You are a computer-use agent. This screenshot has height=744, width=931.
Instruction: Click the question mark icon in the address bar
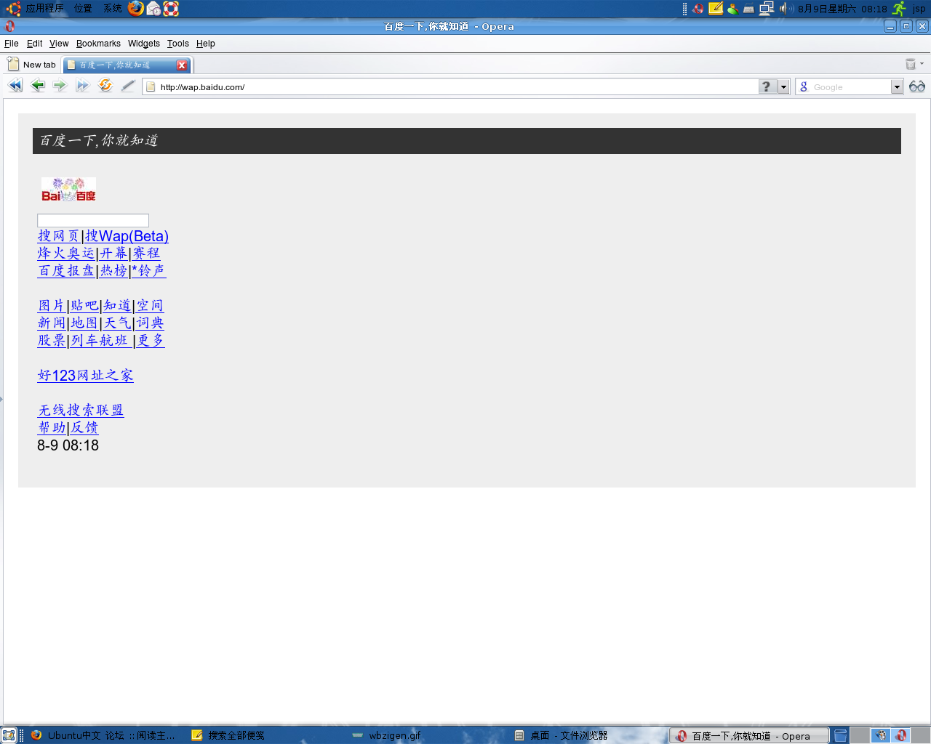[x=767, y=86]
